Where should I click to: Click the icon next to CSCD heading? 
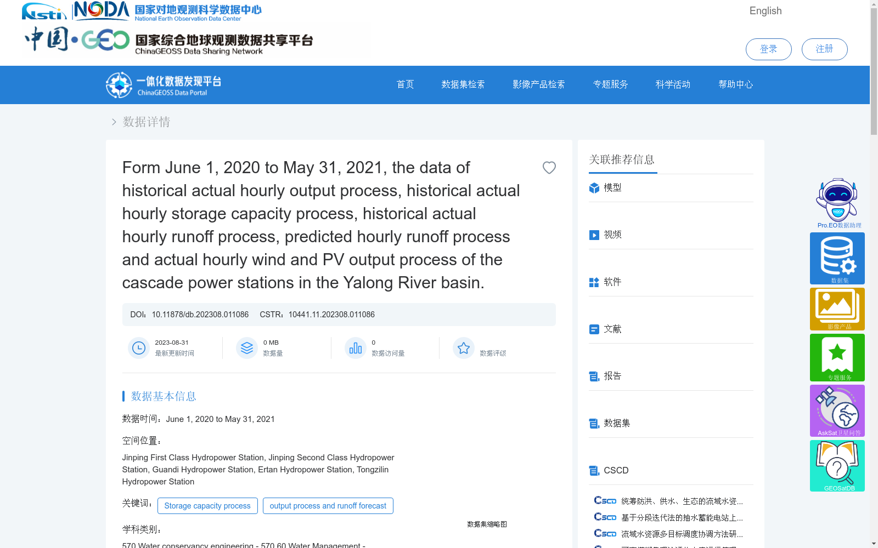(594, 471)
